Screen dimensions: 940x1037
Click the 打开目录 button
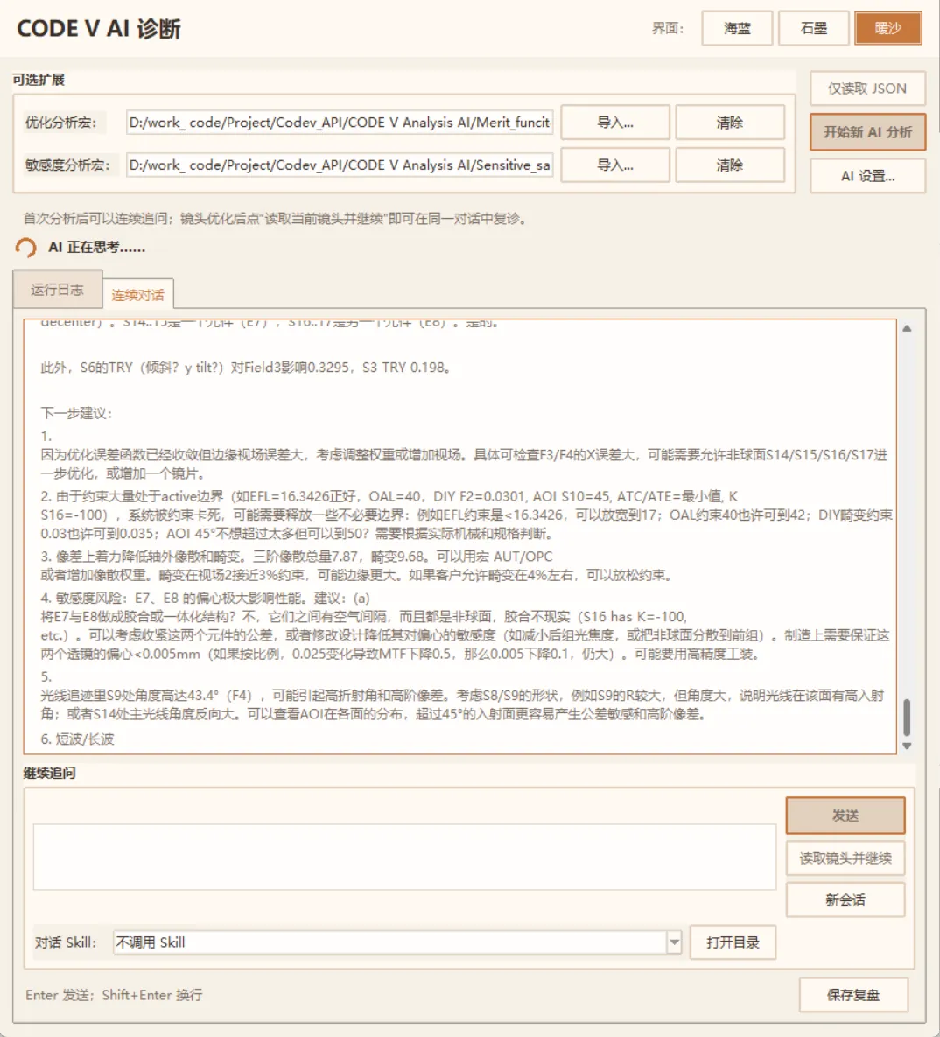click(733, 942)
